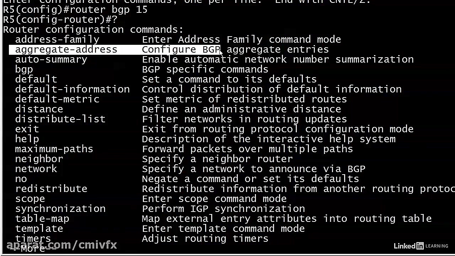Screen dimensions: 455x256
Task: Click the synchronization command text
Action: 60,209
